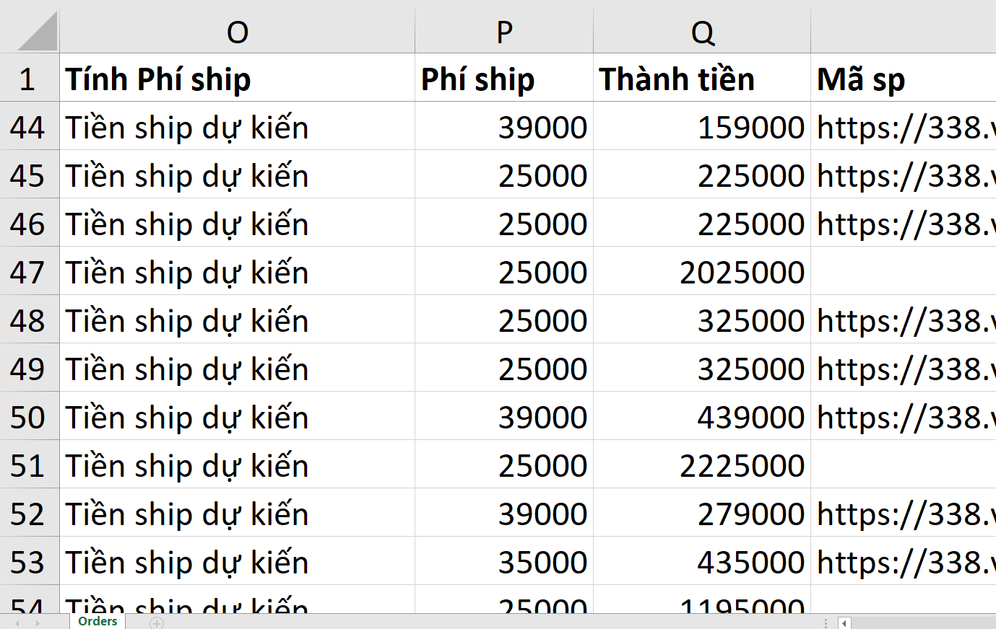Click the 'Tính Phí ship' header cell

237,79
